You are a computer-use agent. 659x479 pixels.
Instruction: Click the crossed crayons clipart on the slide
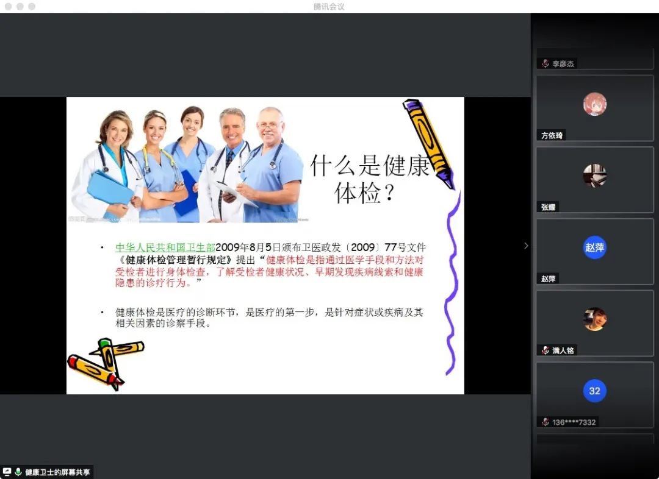pyautogui.click(x=104, y=363)
